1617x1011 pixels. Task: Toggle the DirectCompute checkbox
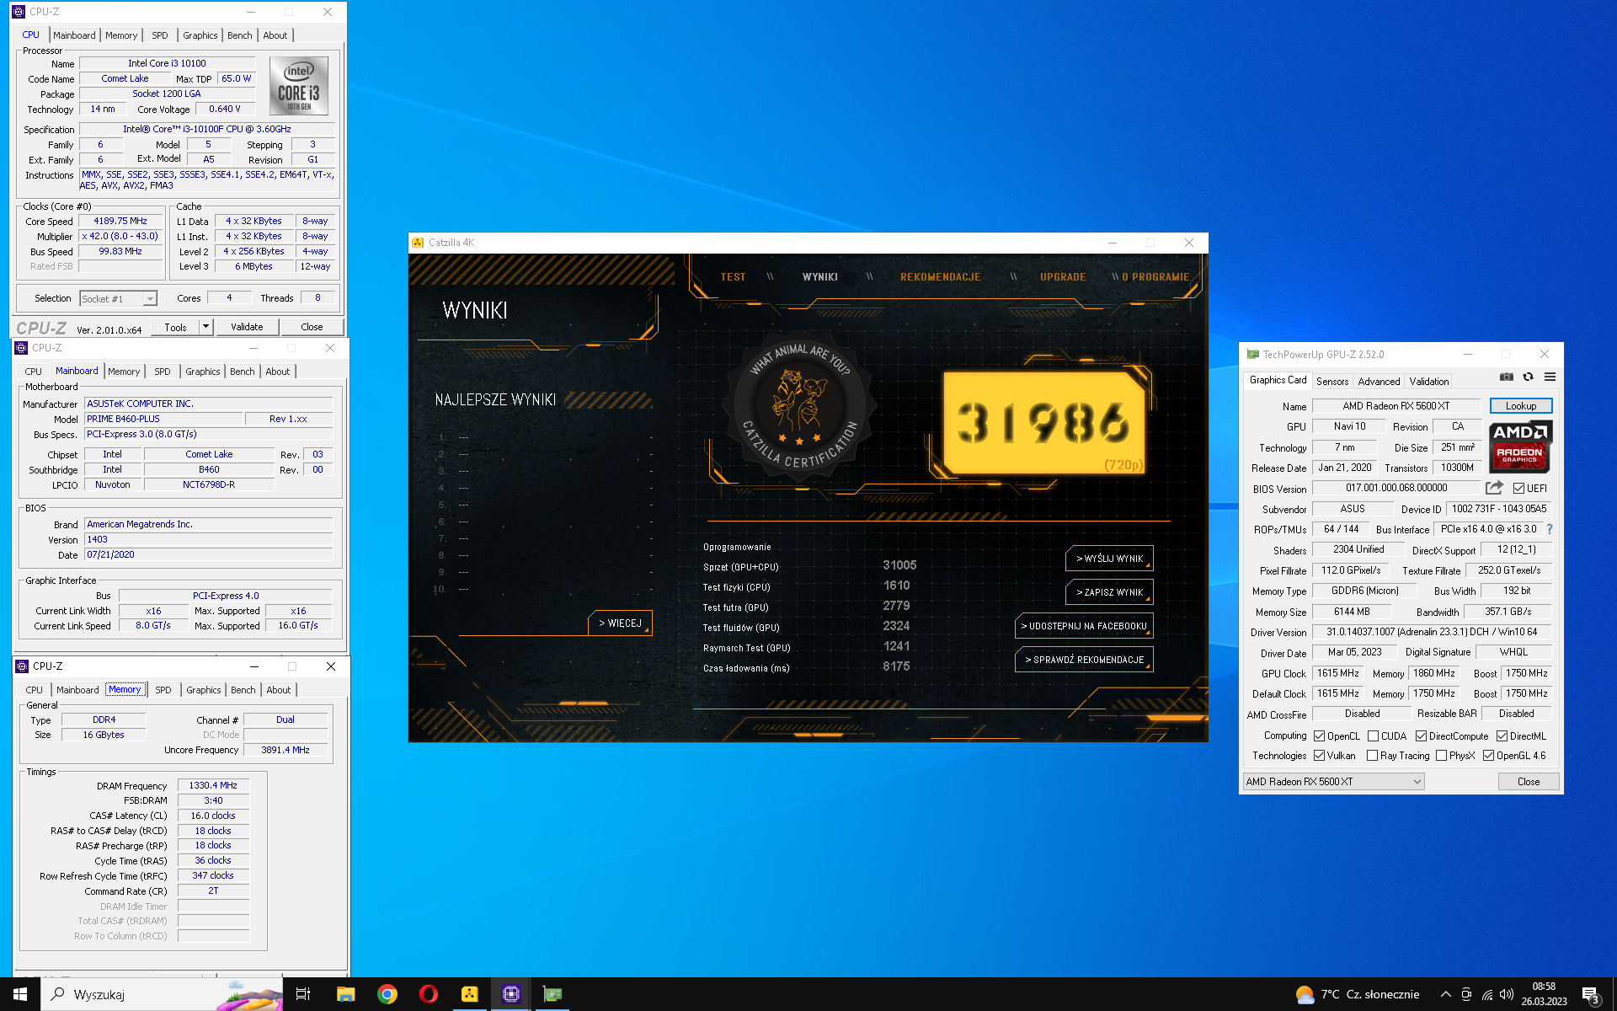[1421, 736]
